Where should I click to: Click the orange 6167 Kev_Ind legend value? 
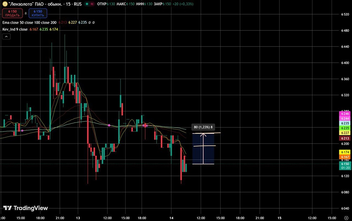34,29
